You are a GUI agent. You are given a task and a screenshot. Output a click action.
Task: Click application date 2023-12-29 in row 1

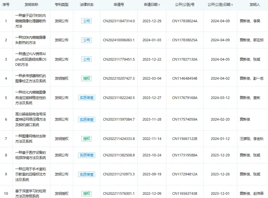click(x=152, y=21)
